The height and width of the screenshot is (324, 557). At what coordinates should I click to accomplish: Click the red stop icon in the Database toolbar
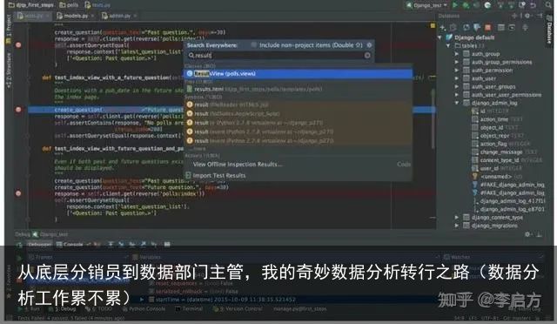click(488, 27)
